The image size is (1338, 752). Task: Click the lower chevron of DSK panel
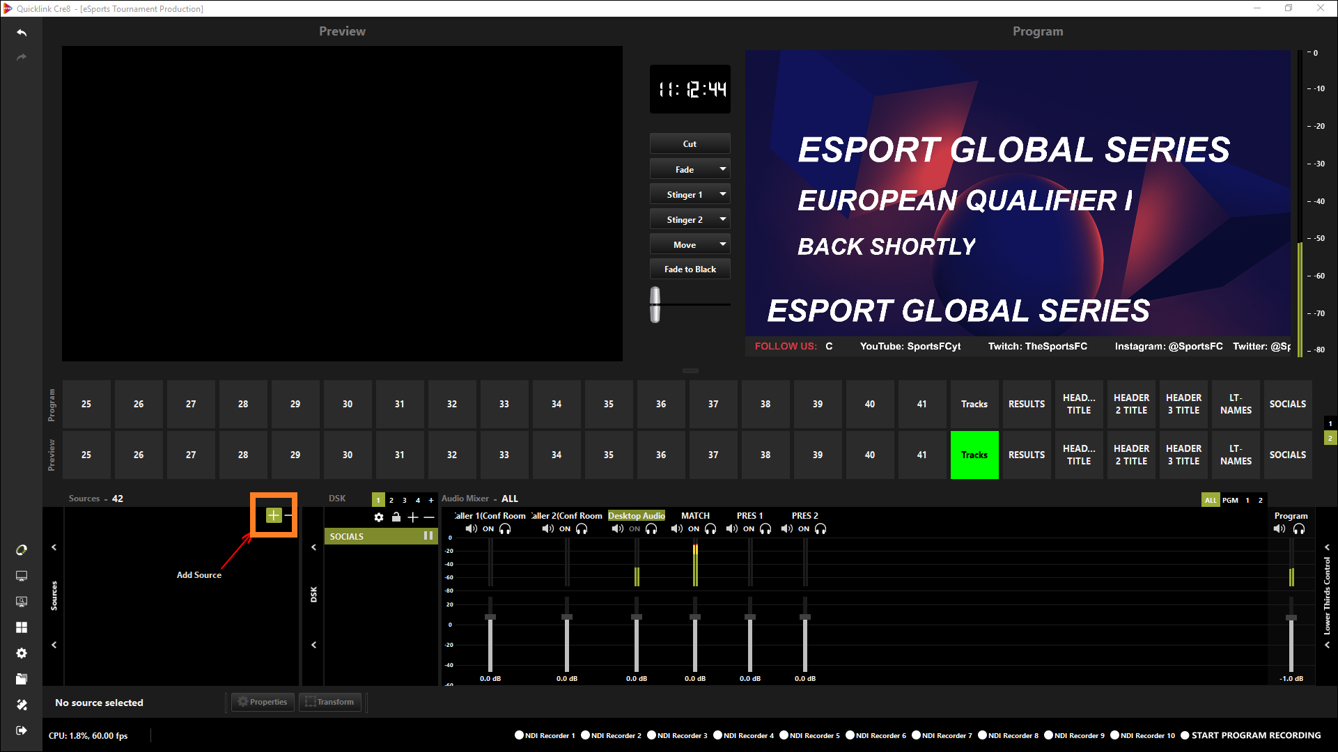(x=313, y=645)
